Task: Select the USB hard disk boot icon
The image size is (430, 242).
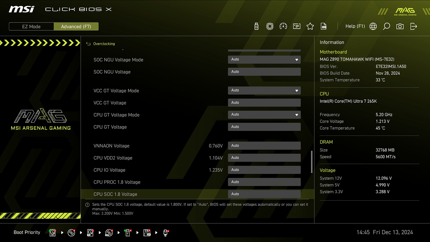Action: coord(90,233)
